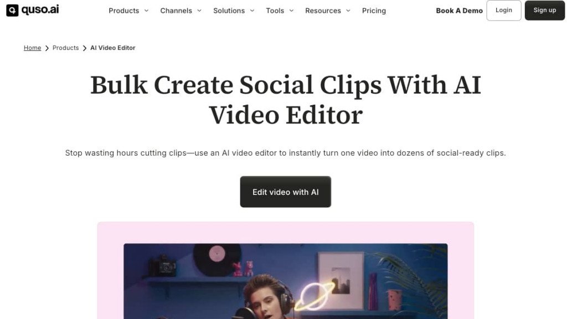Go to the Pricing page
Screen dimensions: 567x319
click(374, 11)
